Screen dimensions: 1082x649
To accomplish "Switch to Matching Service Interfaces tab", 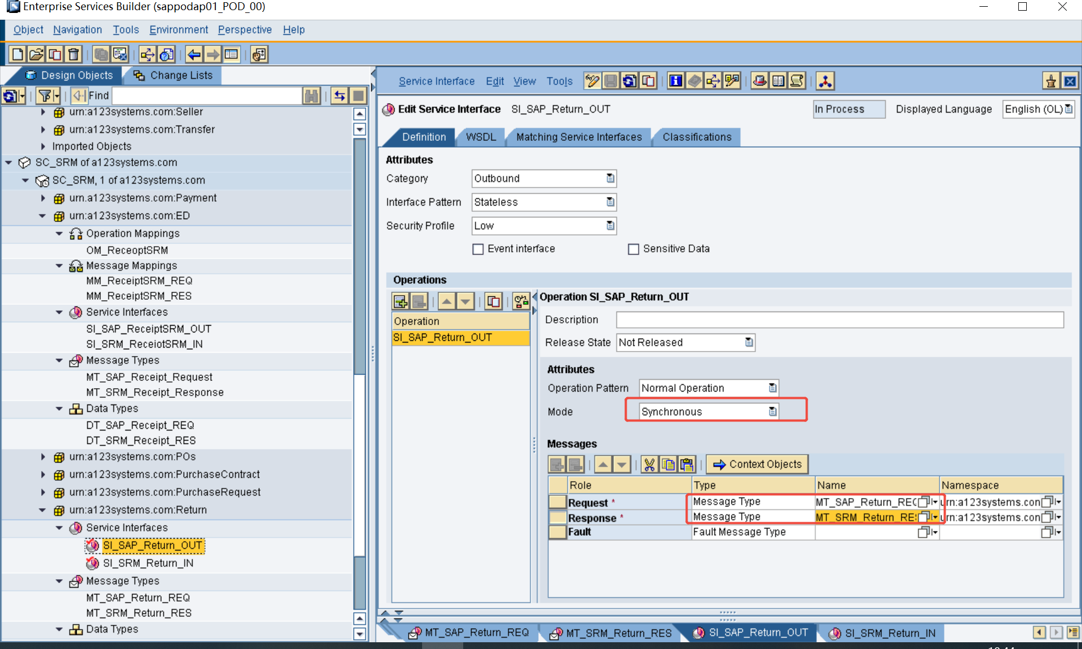I will point(579,137).
